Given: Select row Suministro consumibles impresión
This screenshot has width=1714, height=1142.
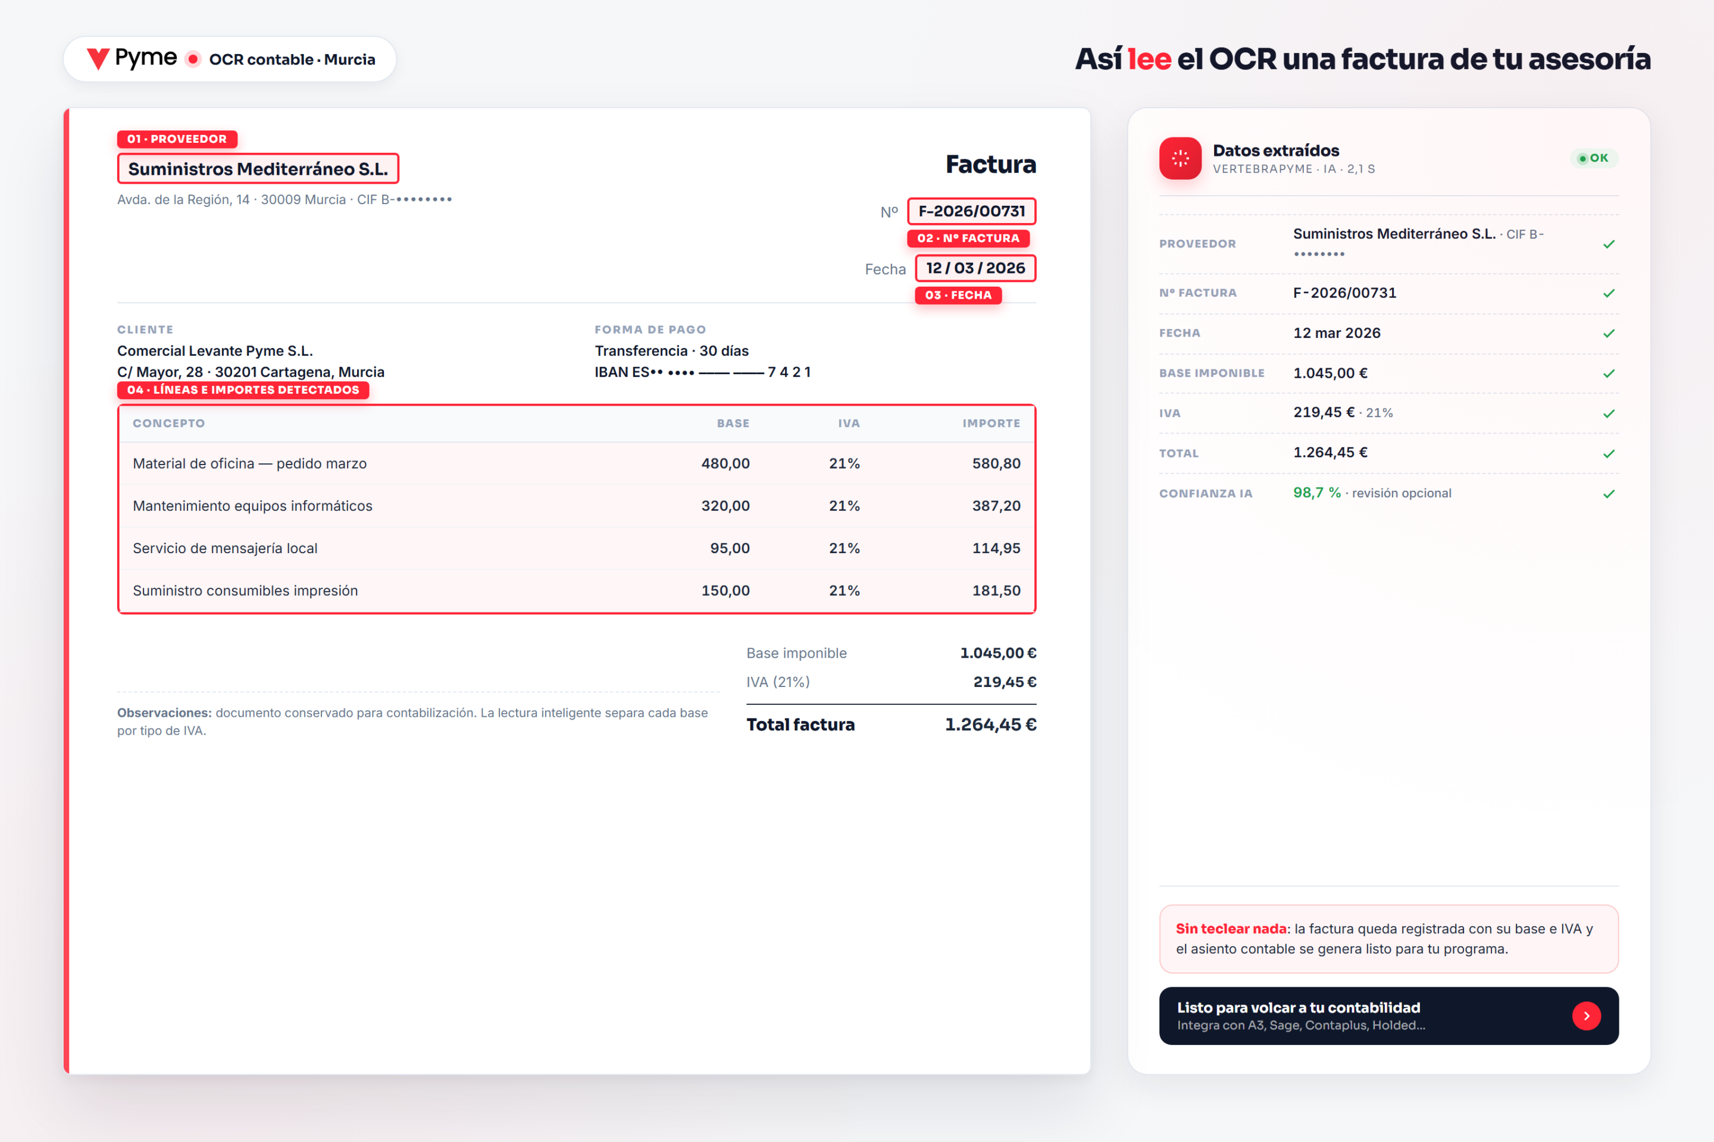Looking at the screenshot, I should (x=577, y=591).
